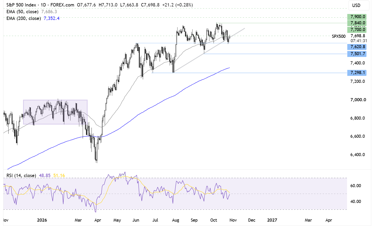
Task: Select the 7,900.0 green price label
Action: 357,17
